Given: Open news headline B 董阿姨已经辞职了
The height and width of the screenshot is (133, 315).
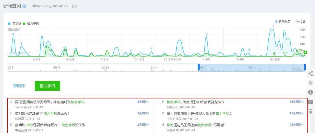Looking at the screenshot, I should (42, 113).
